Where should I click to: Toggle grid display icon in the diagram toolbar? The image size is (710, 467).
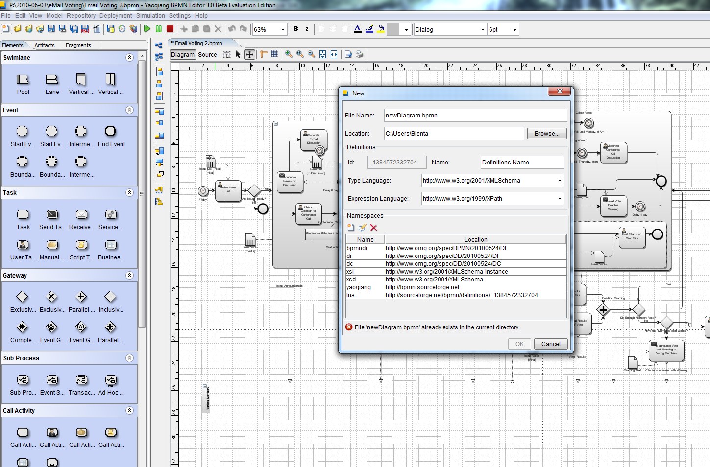(274, 54)
